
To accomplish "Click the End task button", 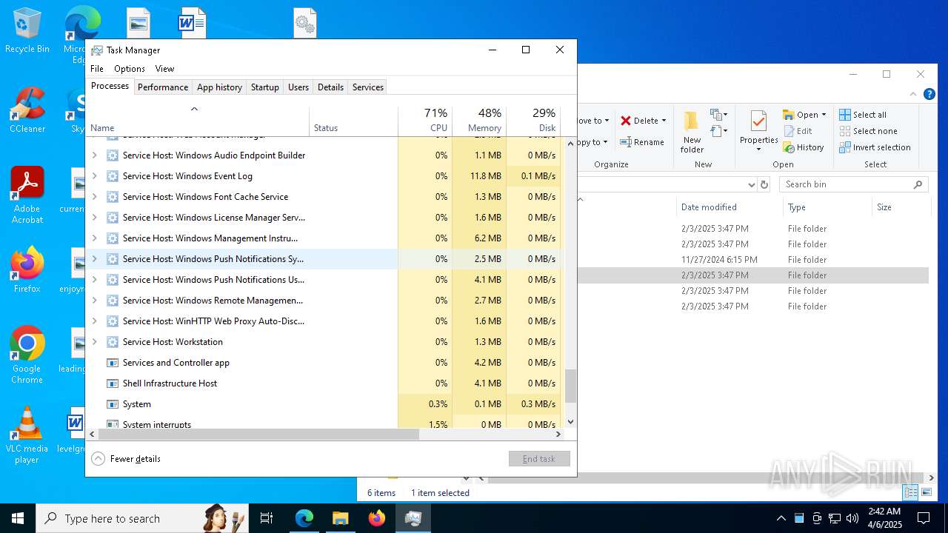I will [x=539, y=459].
